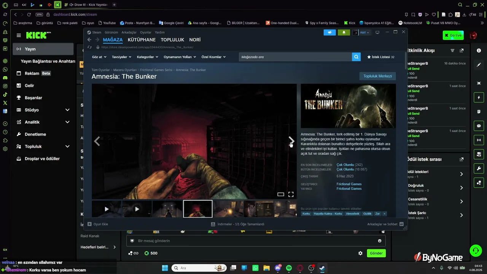The image size is (487, 274).
Task: Pop out the Etkinlik Akışı panel
Action: [x=462, y=51]
